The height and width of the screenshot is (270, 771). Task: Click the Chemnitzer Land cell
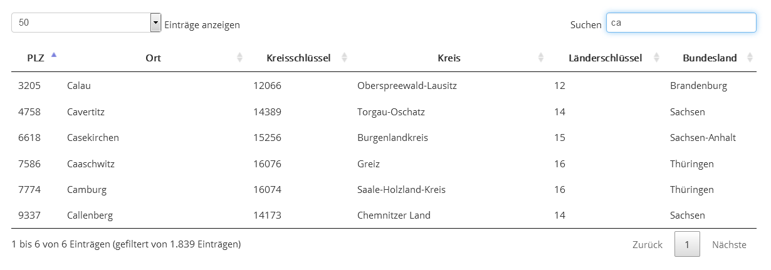394,215
